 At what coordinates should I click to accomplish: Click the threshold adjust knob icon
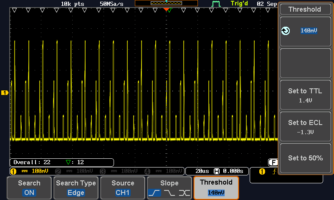point(286,31)
